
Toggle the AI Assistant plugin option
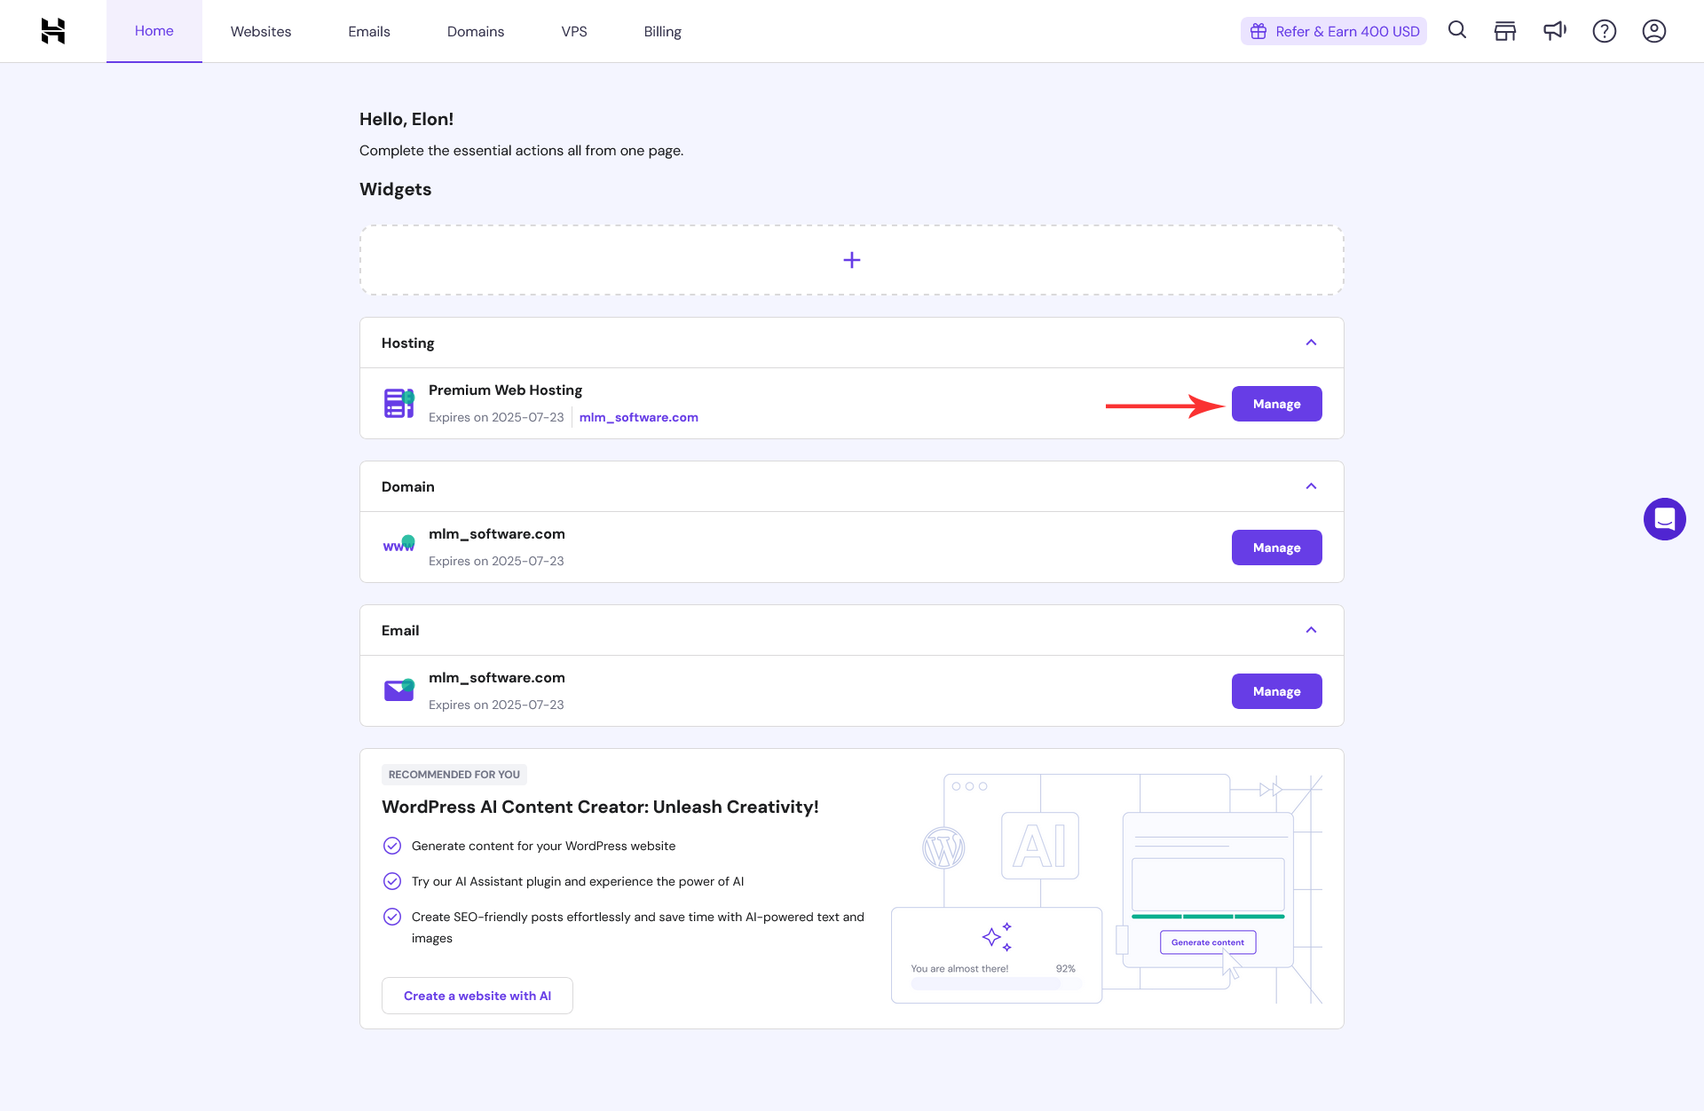point(391,881)
